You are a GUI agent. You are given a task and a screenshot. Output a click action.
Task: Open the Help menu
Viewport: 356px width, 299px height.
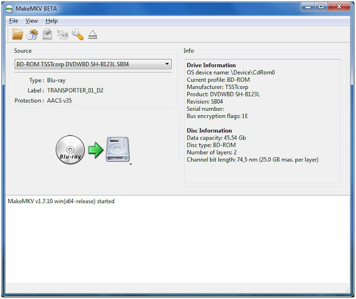pyautogui.click(x=51, y=21)
